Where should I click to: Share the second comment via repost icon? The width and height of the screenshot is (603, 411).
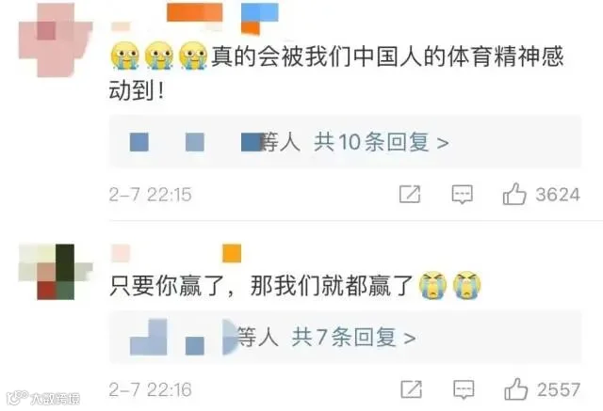click(x=411, y=389)
